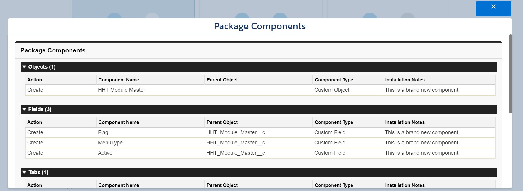
Task: Collapse the Objects (1) section
Action: 24,67
